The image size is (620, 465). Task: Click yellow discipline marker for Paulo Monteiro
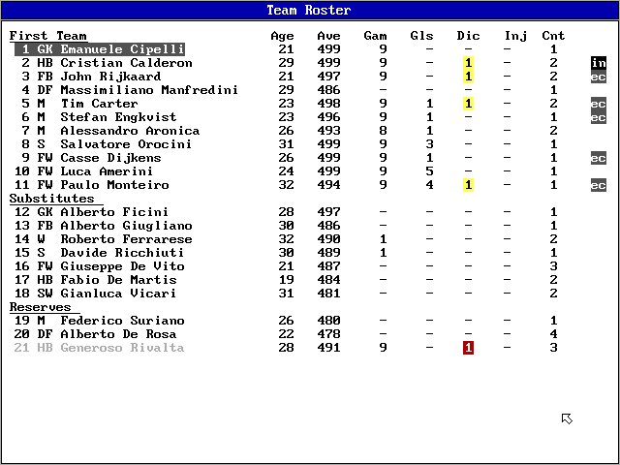468,185
